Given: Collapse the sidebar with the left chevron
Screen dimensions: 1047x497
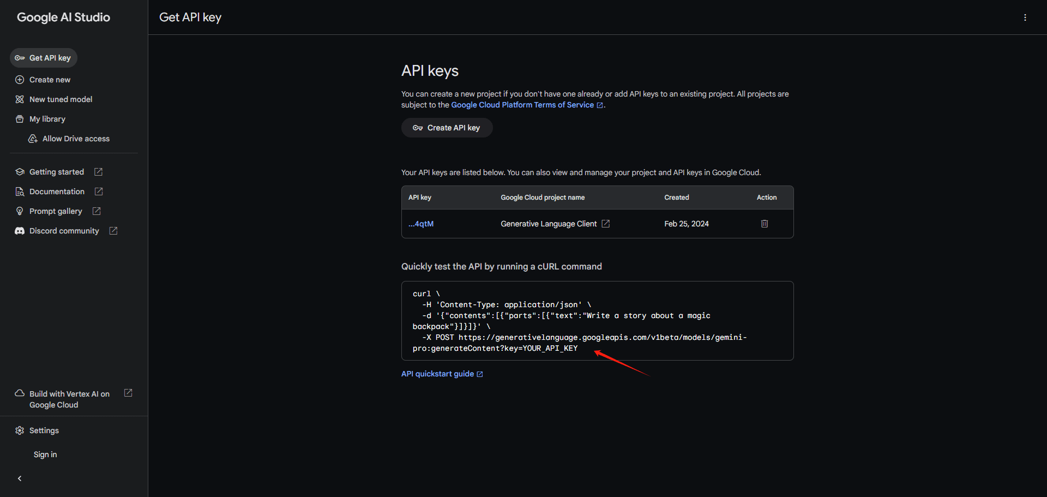Looking at the screenshot, I should click(20, 478).
